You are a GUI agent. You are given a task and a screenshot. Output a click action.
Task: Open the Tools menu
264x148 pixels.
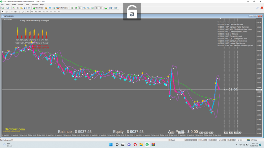point(27,5)
